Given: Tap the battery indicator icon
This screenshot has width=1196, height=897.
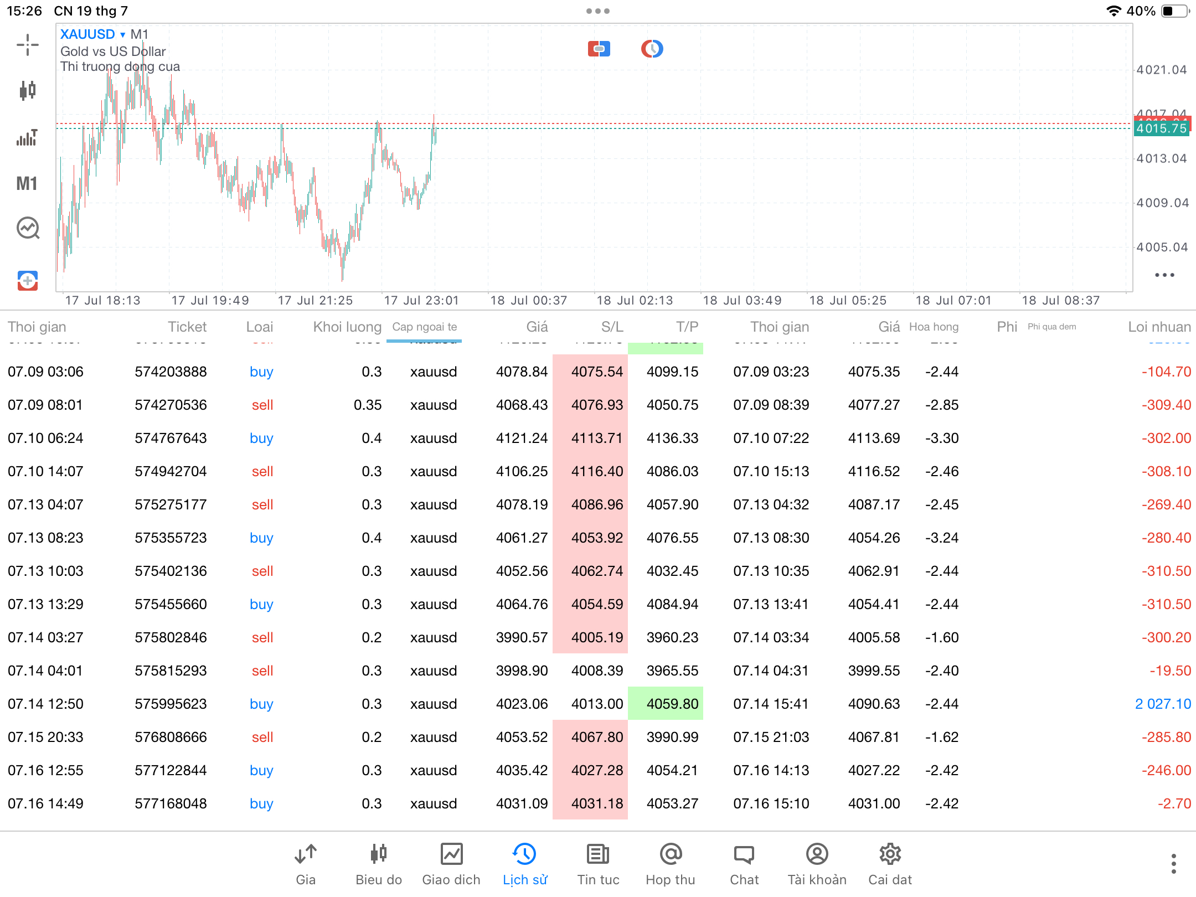Looking at the screenshot, I should pos(1175,11).
